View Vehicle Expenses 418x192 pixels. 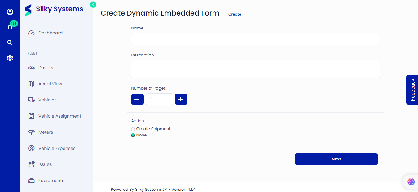pyautogui.click(x=57, y=148)
